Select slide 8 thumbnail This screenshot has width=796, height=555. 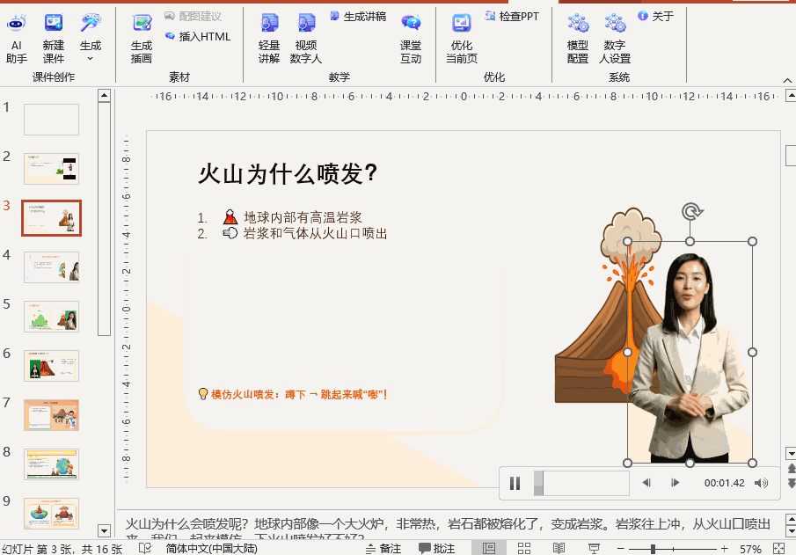pos(51,464)
